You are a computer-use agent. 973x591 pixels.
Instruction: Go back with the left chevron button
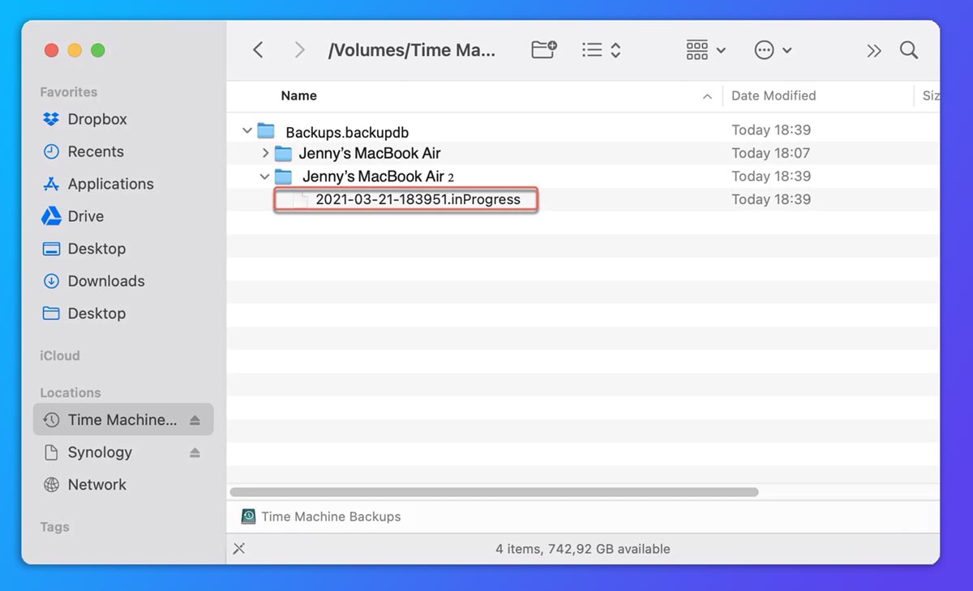pyautogui.click(x=258, y=50)
